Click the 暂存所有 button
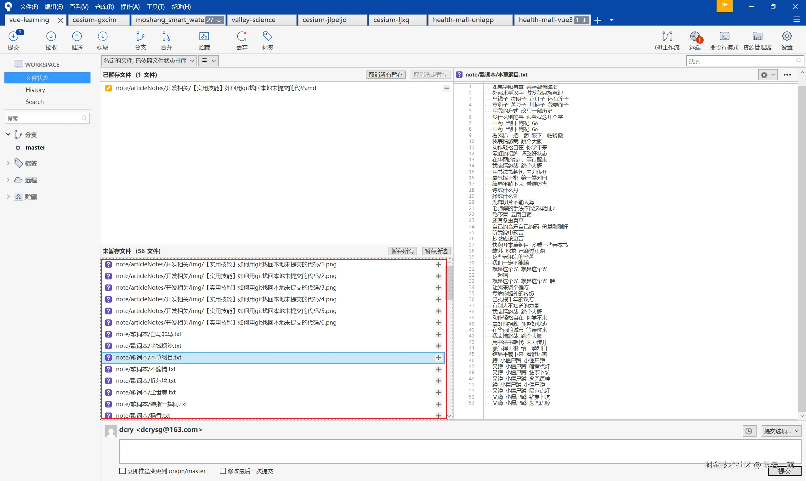 [x=402, y=251]
